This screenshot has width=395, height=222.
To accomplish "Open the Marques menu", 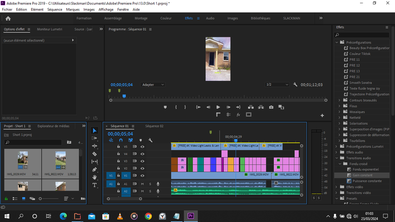I will [73, 10].
